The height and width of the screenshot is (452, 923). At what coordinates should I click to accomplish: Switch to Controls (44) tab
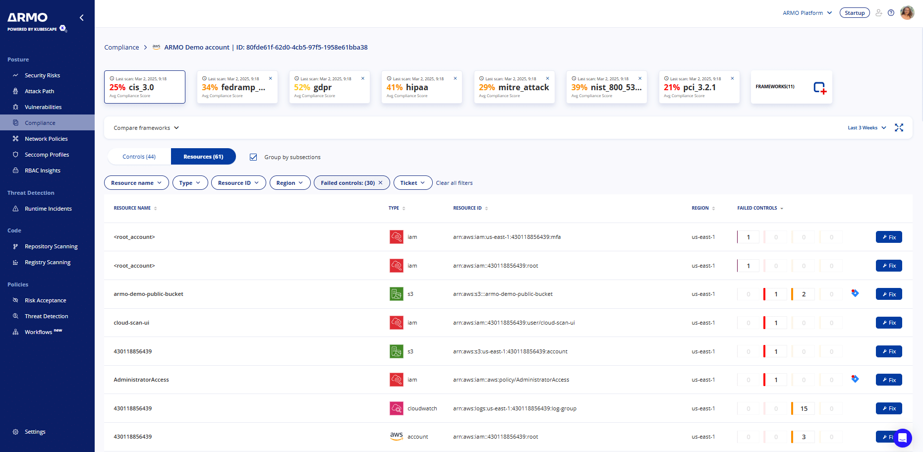click(x=139, y=157)
